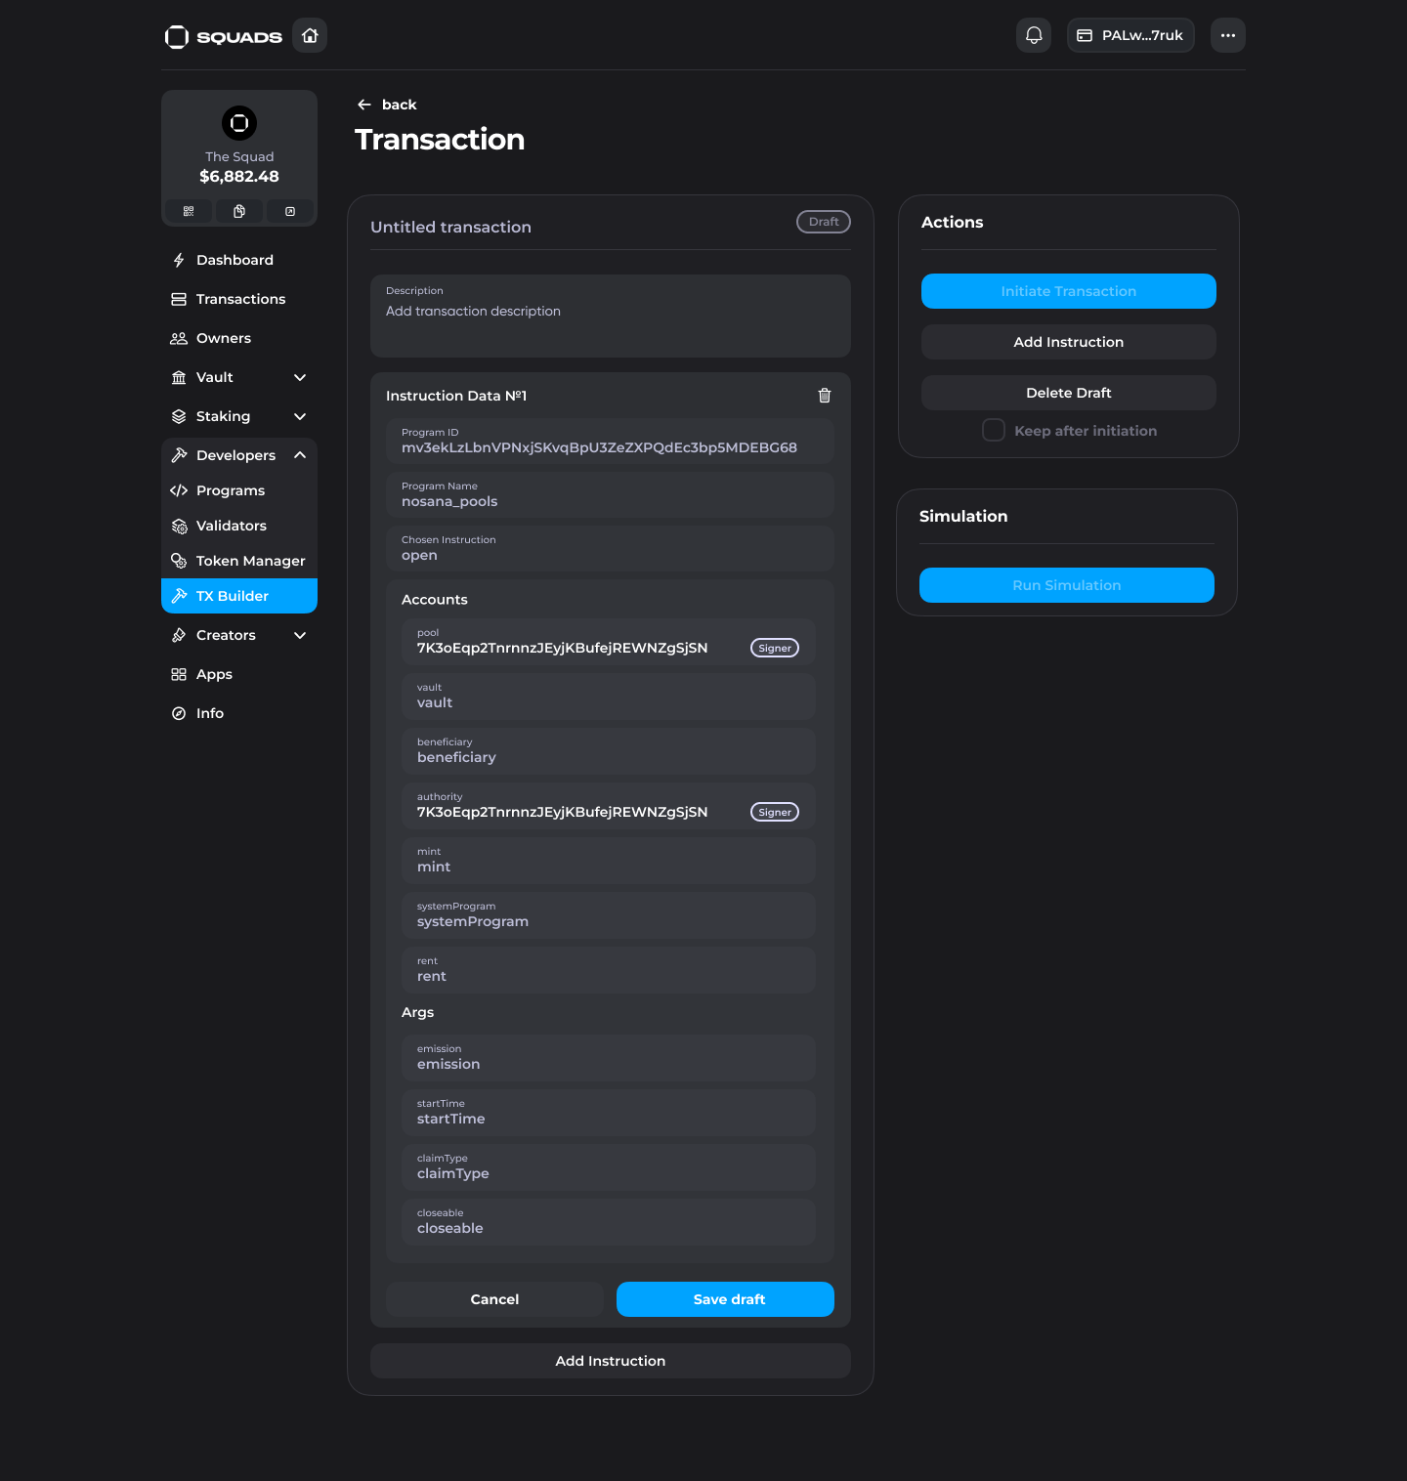Open the notifications bell
Screen dimensions: 1407x1481
pos(1034,36)
